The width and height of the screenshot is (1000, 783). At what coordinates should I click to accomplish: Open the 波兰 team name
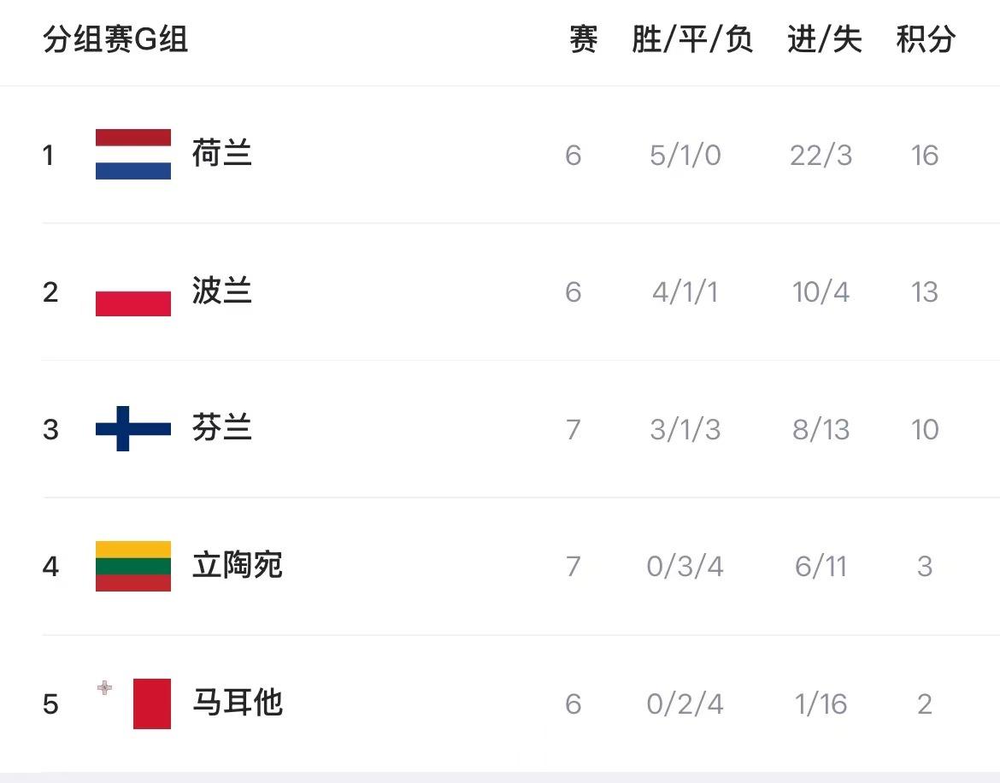(x=222, y=292)
